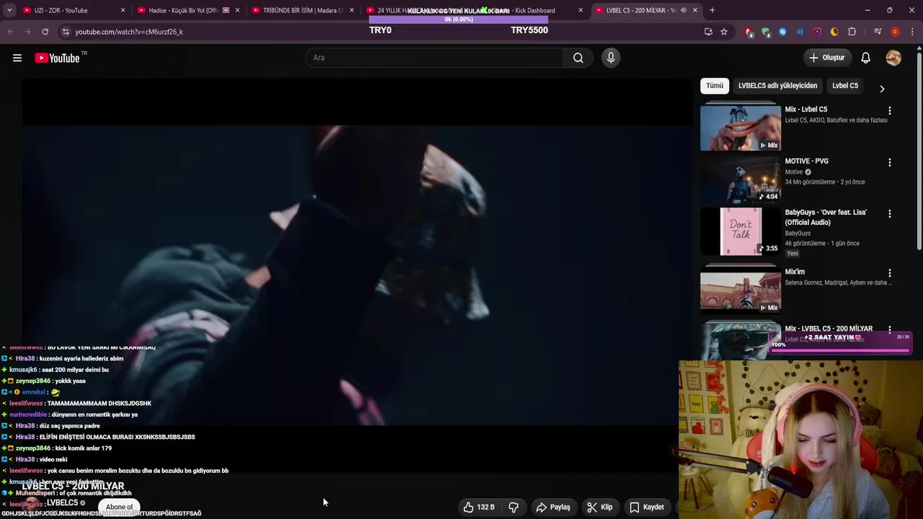Start voice search with the microphone
Viewport: 923px width, 519px height.
pyautogui.click(x=611, y=58)
